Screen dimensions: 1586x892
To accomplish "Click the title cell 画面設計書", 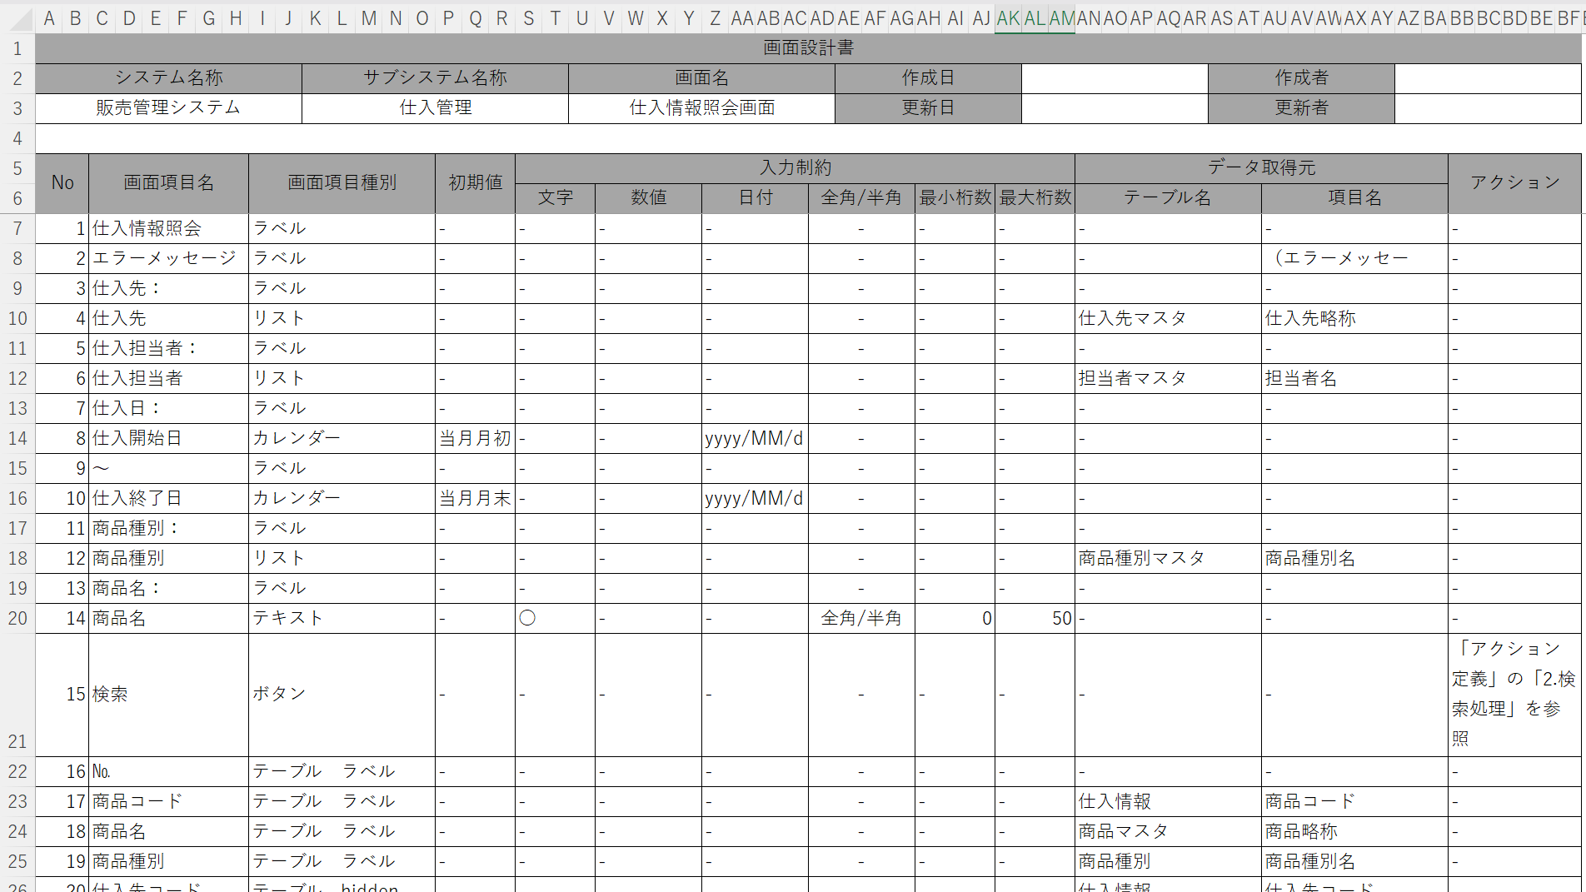I will click(808, 48).
